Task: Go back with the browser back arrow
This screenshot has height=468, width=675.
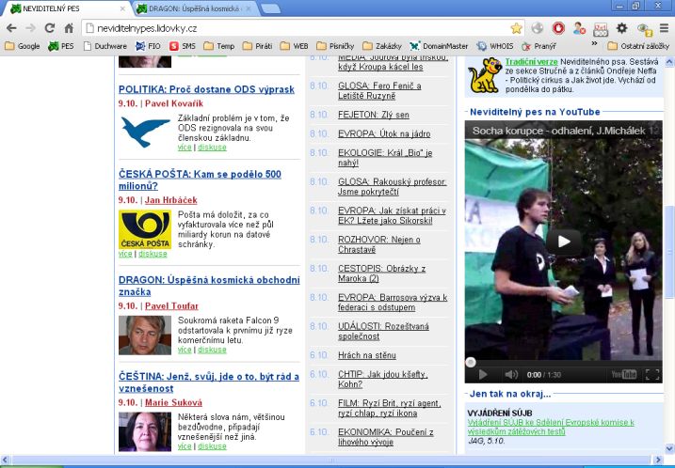Action: click(11, 28)
